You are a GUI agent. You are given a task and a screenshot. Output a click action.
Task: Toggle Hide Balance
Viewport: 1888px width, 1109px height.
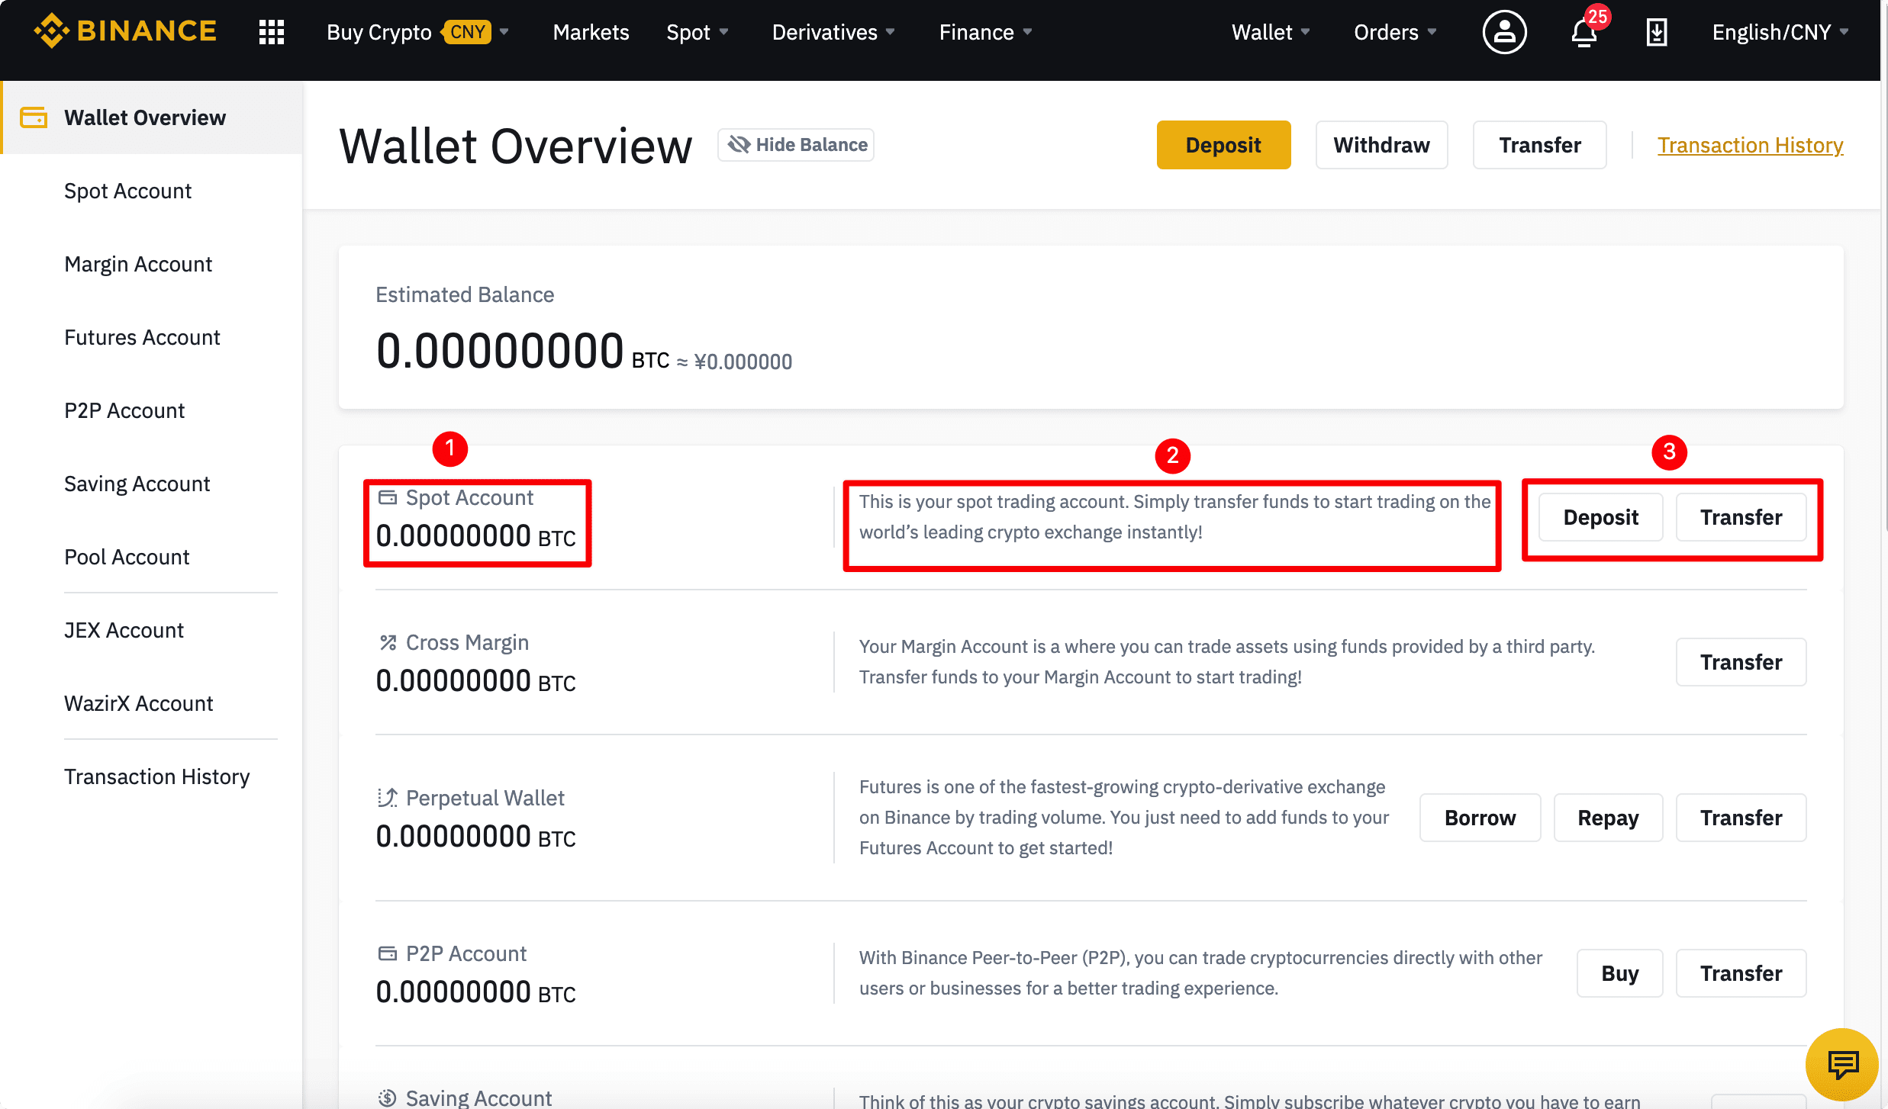tap(796, 145)
